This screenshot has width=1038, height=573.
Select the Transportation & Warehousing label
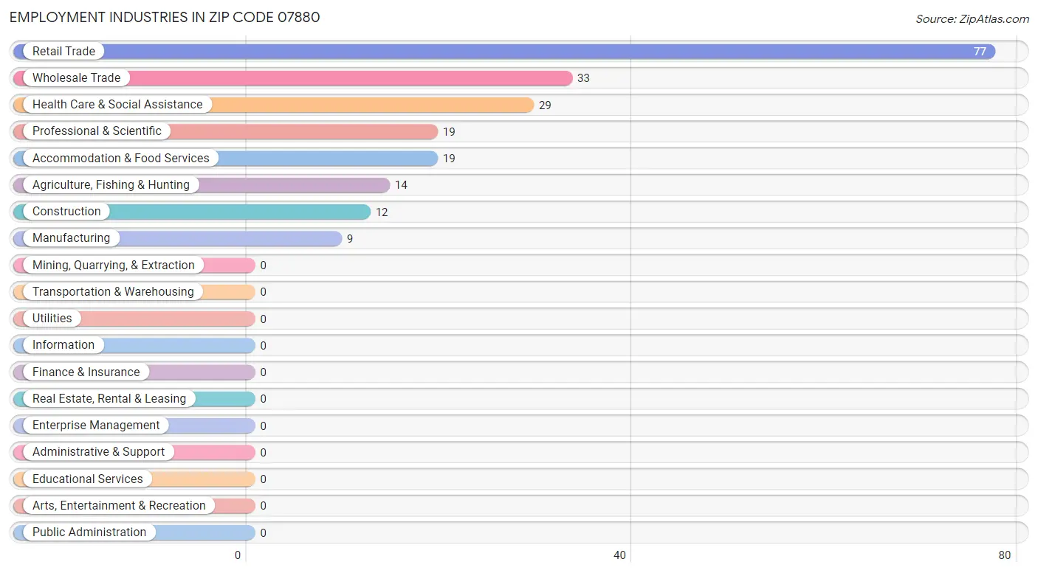tap(113, 291)
